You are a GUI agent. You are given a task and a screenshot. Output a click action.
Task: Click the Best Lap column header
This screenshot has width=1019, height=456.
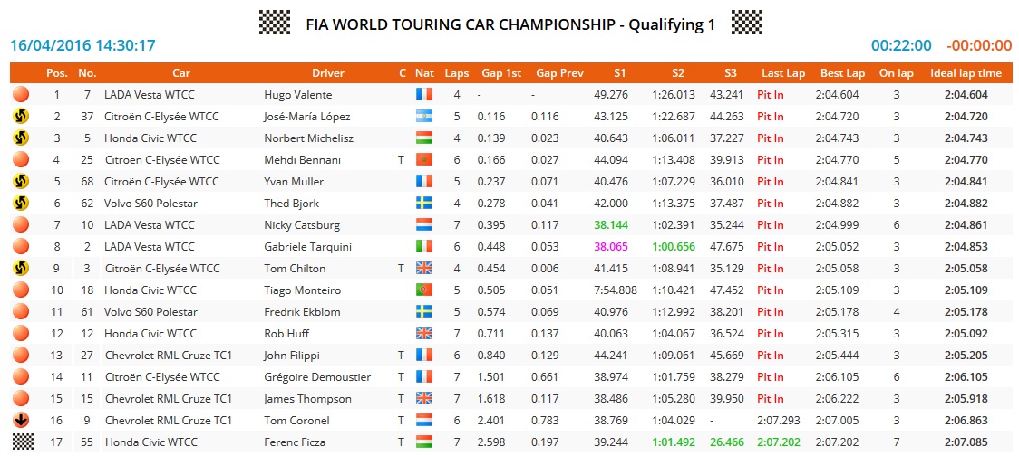point(842,72)
